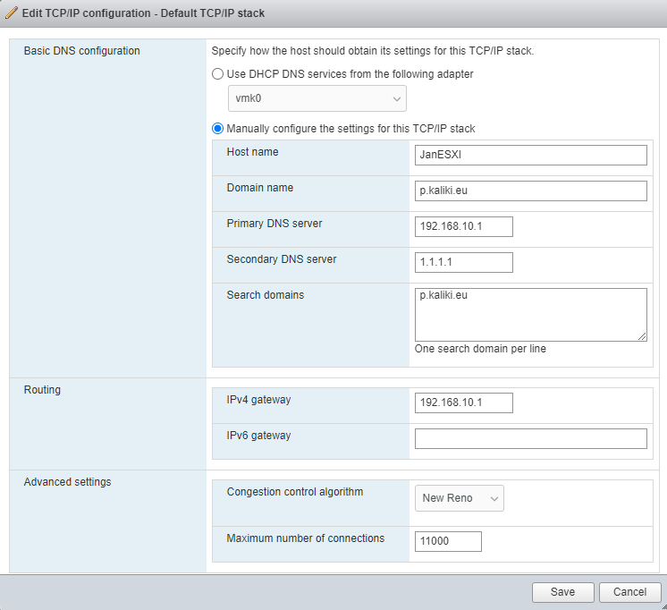Click the pencil edit icon in title bar
The width and height of the screenshot is (667, 610).
pyautogui.click(x=12, y=13)
